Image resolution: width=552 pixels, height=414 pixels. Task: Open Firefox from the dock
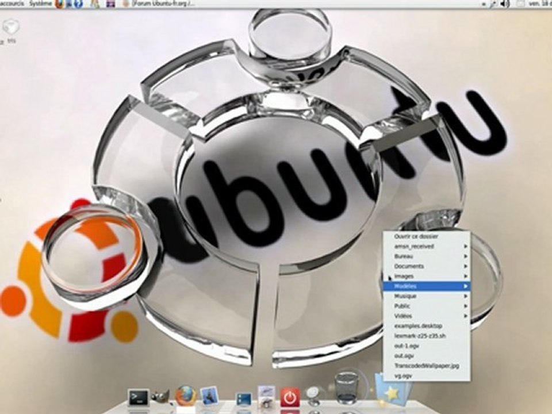point(186,396)
